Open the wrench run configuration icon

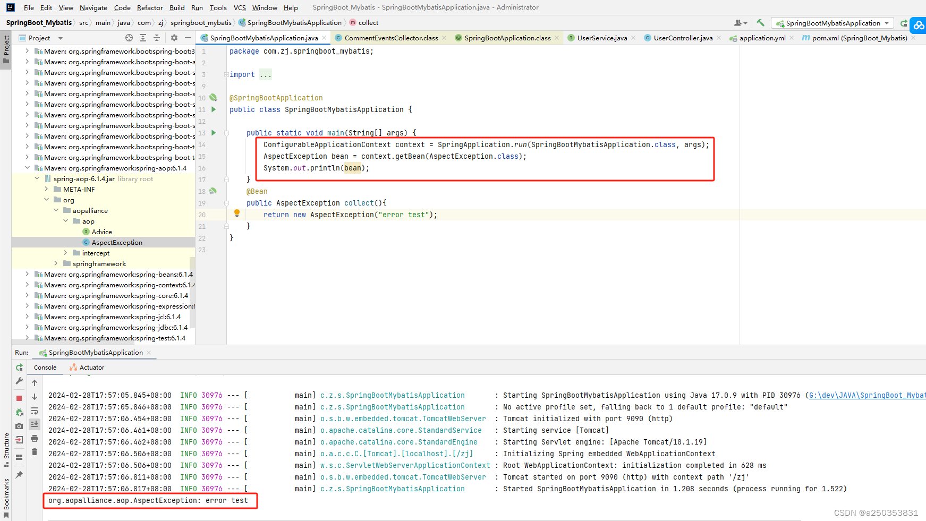19,381
